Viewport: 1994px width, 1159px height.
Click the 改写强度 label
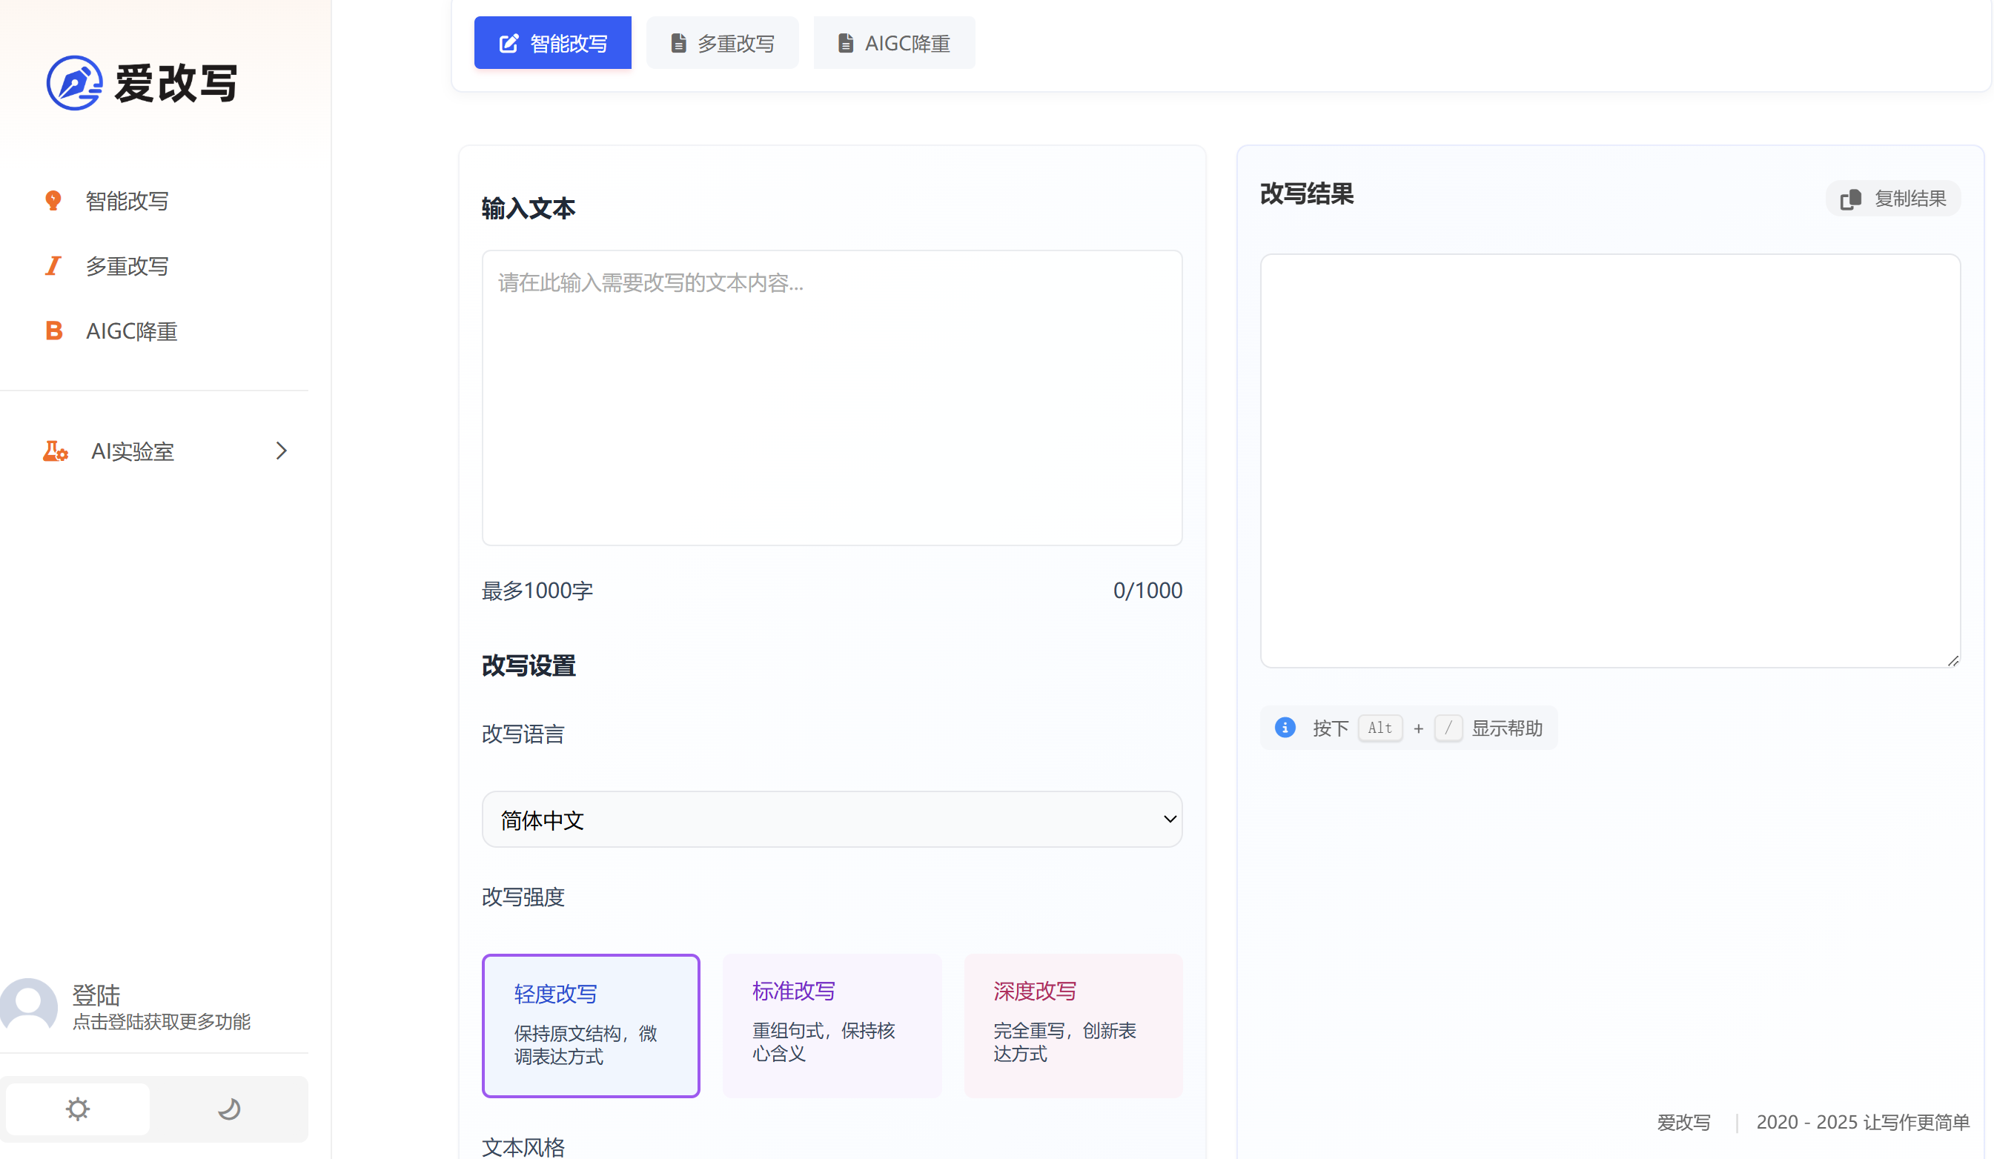(523, 897)
